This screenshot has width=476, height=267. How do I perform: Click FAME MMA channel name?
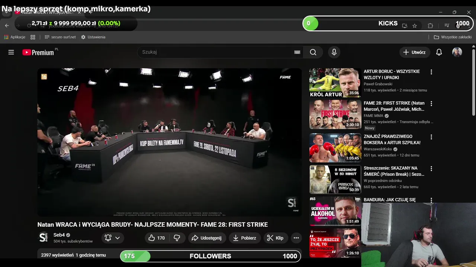(x=373, y=116)
